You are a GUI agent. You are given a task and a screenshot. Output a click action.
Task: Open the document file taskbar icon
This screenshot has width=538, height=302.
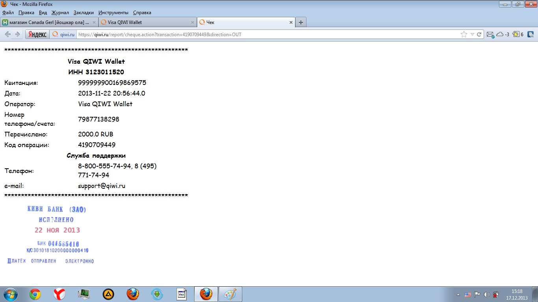182,294
